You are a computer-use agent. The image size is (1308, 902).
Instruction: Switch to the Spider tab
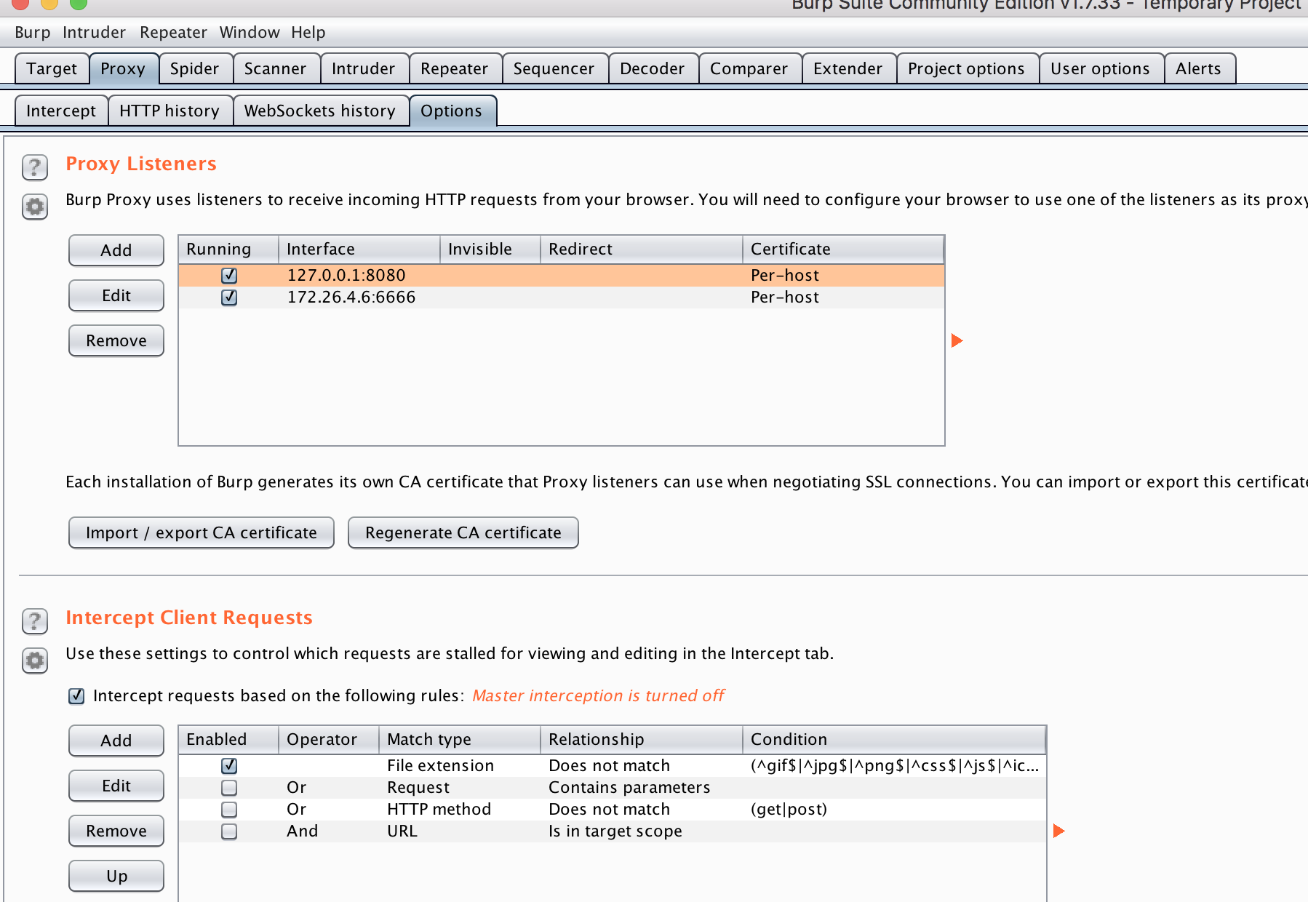click(194, 68)
